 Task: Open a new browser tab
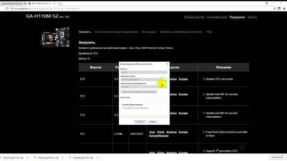pos(60,4)
